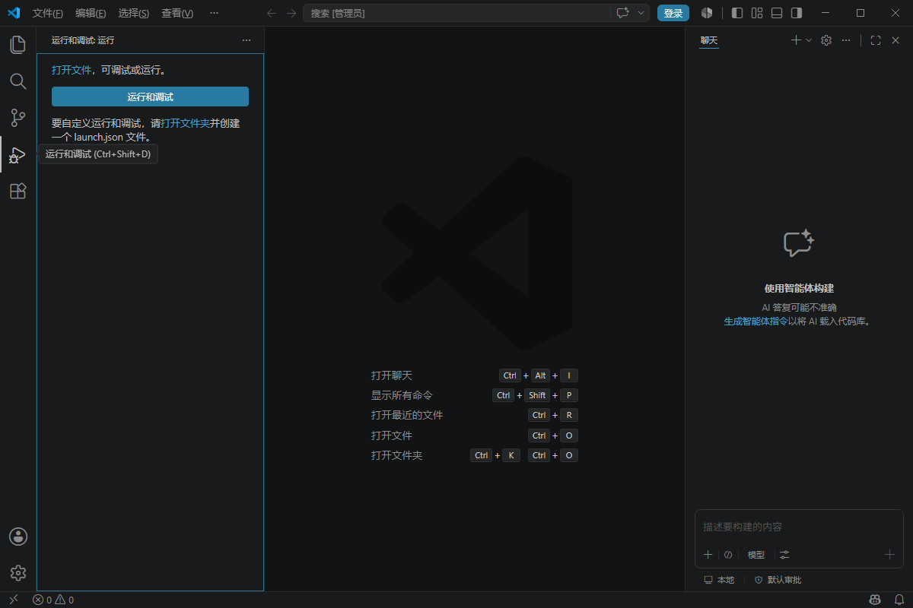913x608 pixels.
Task: Switch to the 聊天 tab
Action: (709, 40)
